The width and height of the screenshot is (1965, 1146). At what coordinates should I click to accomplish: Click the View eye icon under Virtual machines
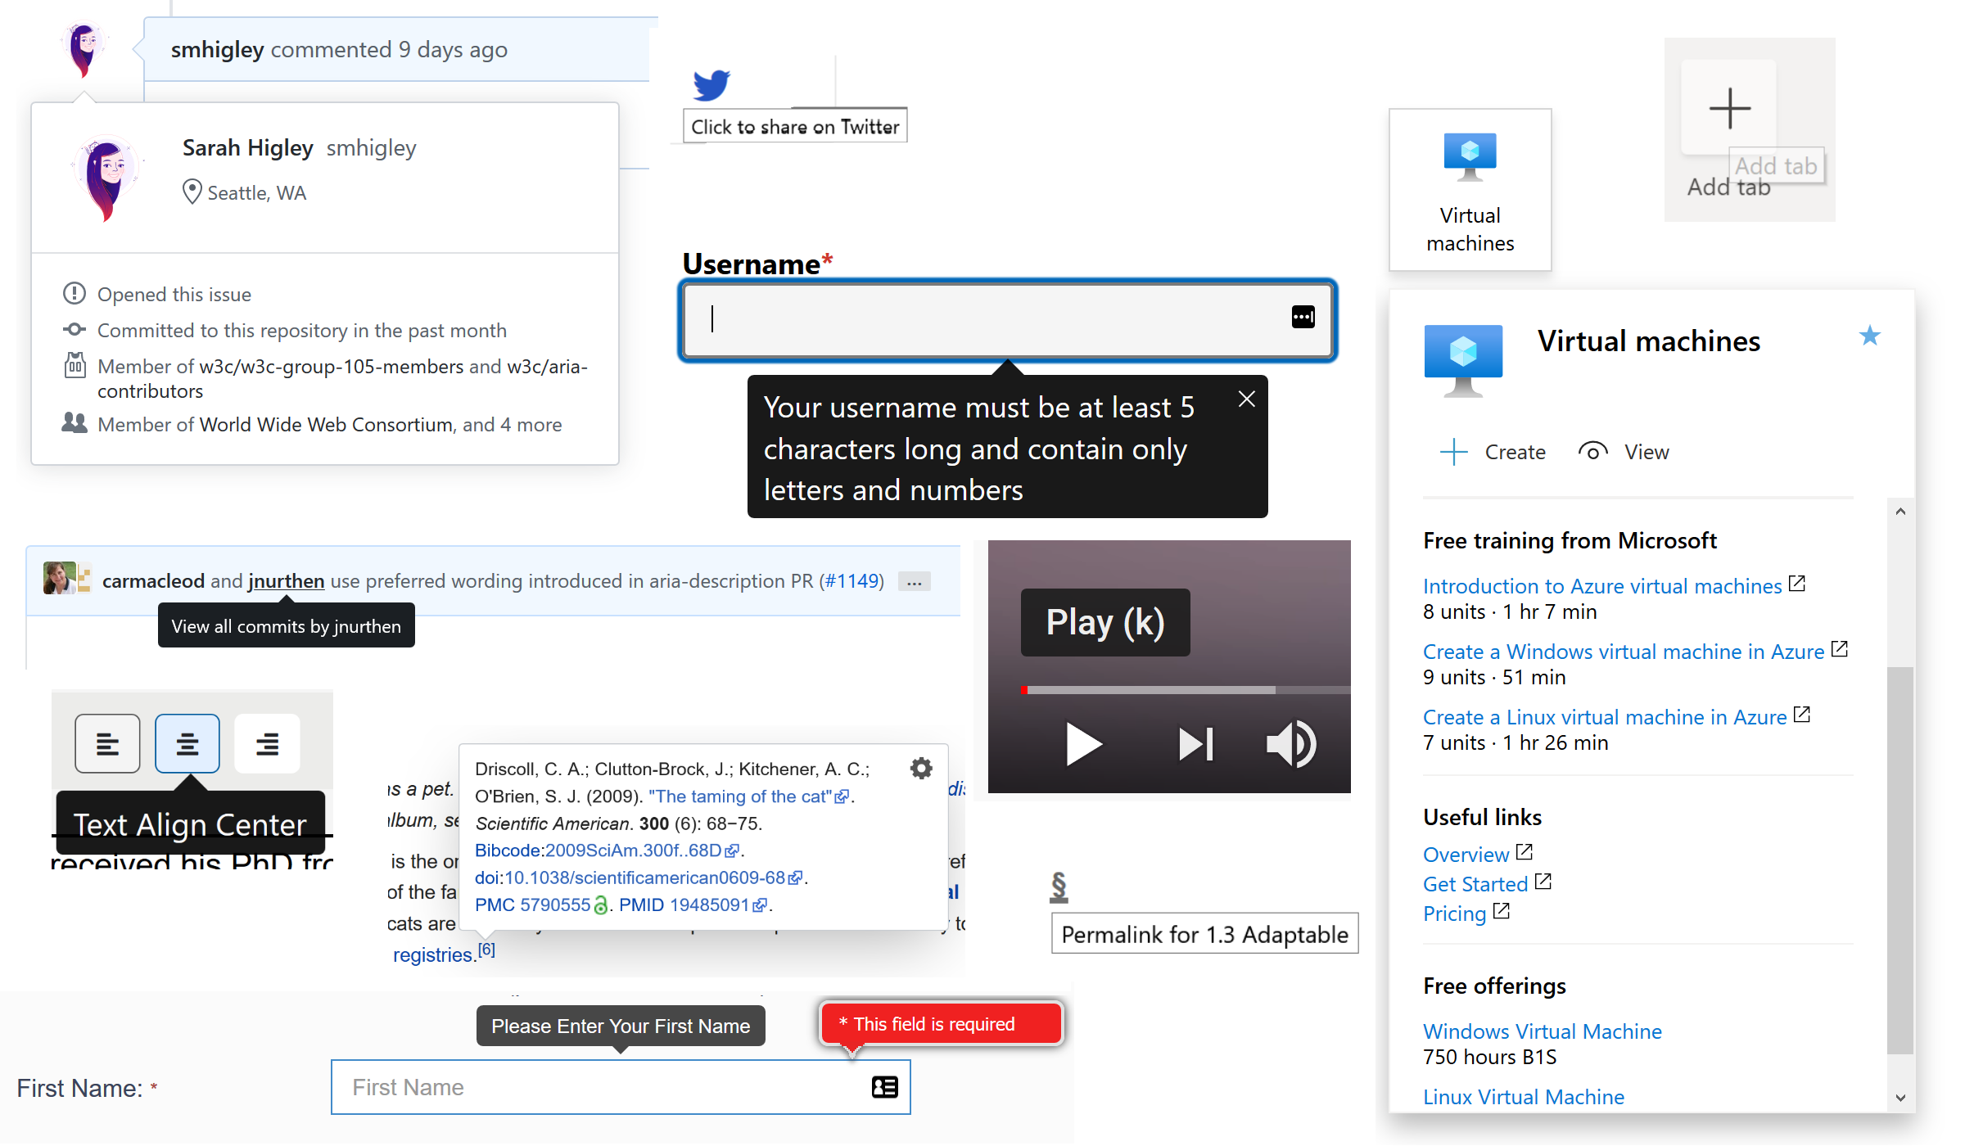point(1592,451)
